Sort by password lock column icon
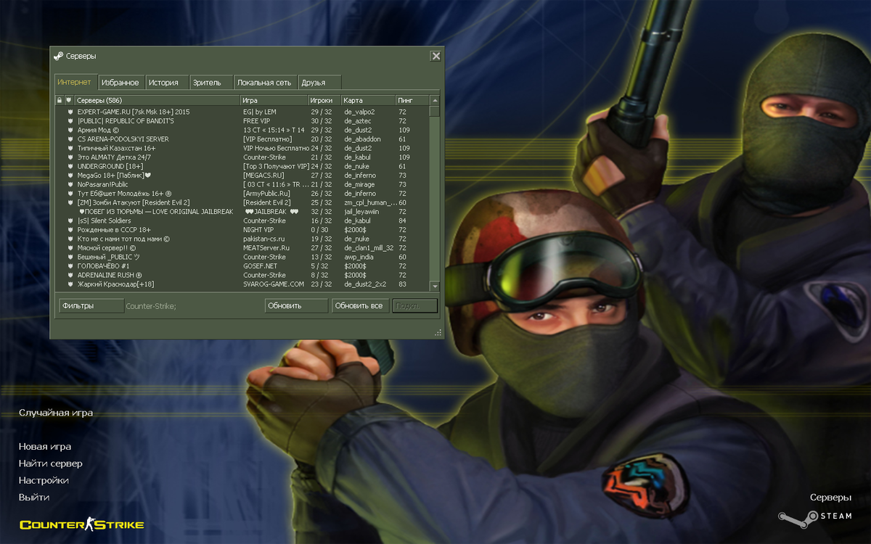 (x=60, y=100)
